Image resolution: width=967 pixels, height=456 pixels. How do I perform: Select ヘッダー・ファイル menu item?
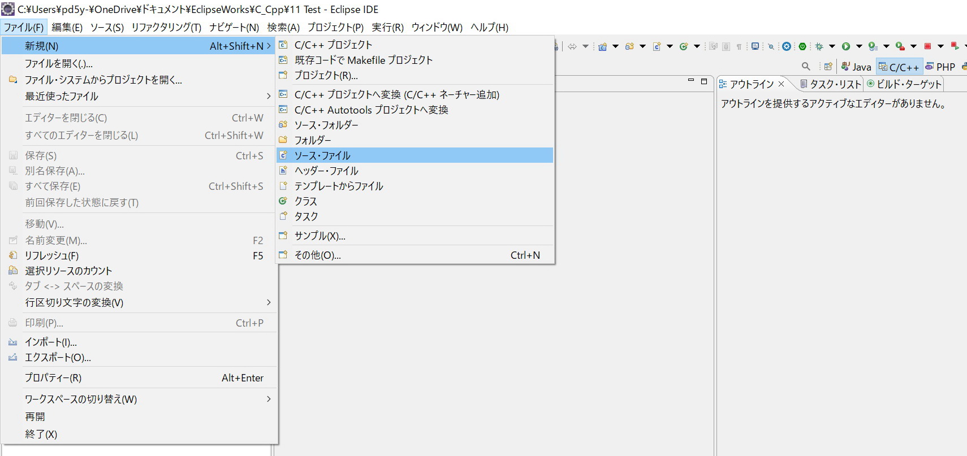(x=415, y=171)
